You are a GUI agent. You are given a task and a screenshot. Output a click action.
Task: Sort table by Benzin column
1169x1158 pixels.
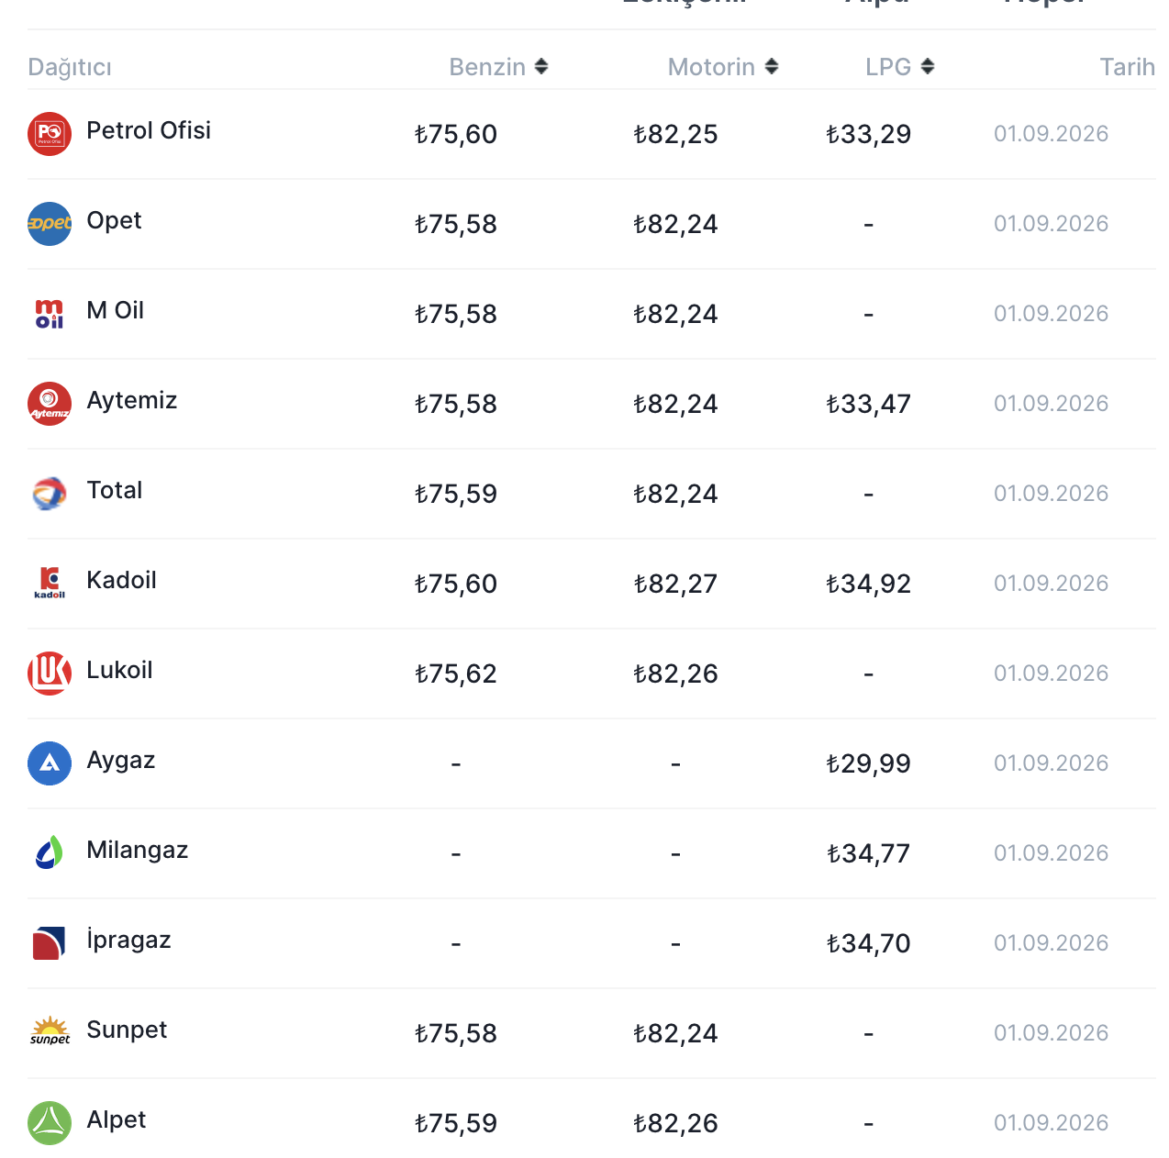pyautogui.click(x=498, y=67)
